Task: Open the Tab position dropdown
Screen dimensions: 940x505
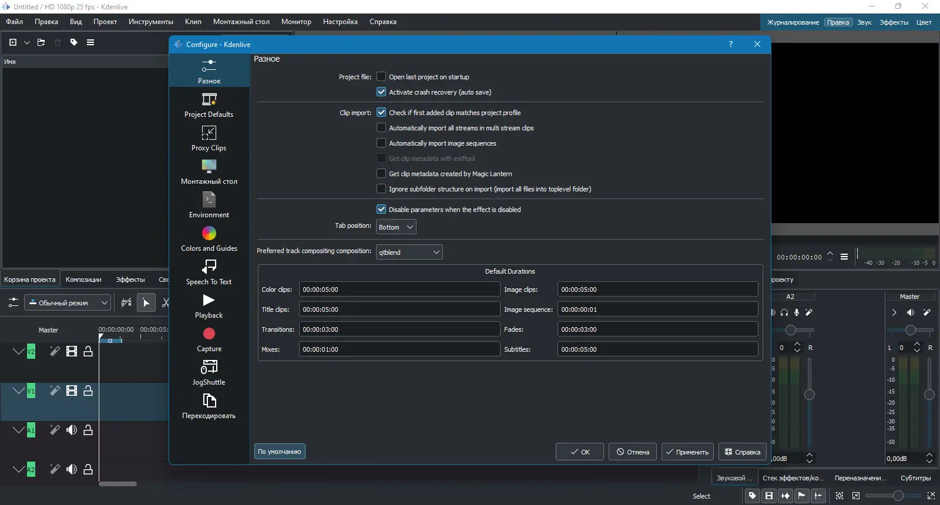Action: [396, 227]
